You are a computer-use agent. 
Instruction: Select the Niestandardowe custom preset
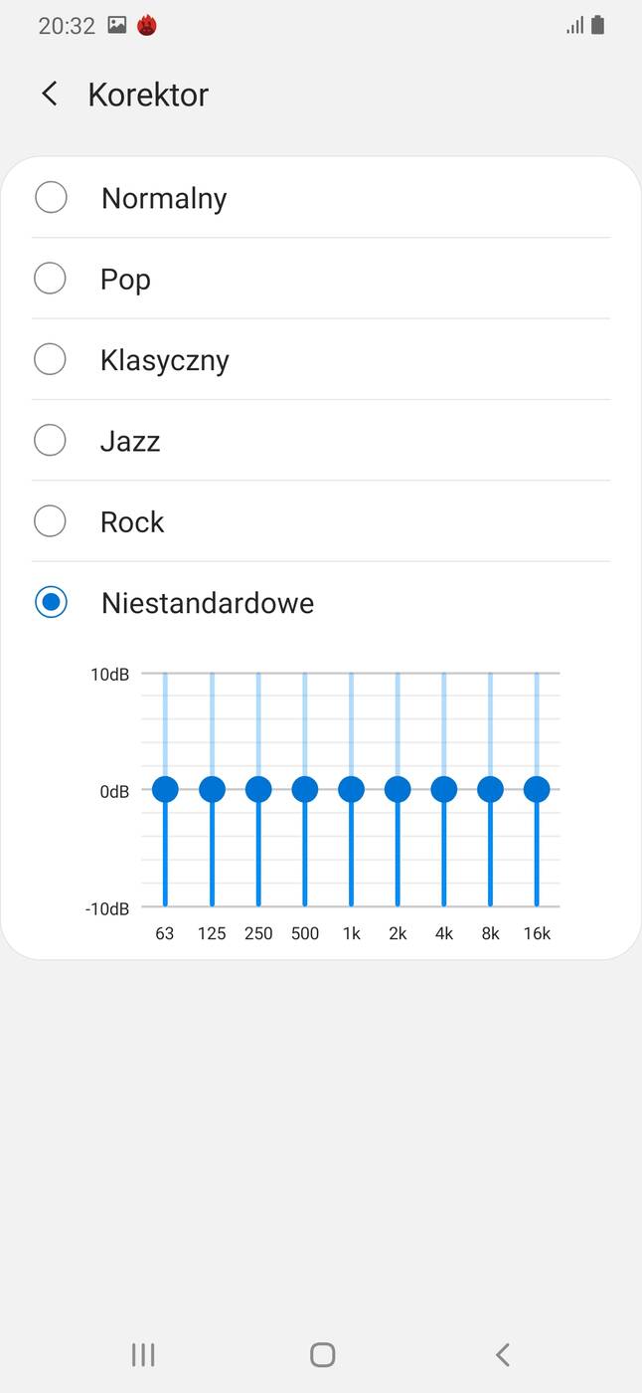[51, 602]
